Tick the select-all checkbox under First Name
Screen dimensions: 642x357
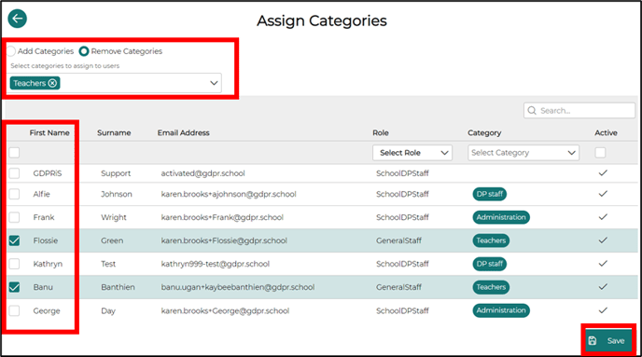[14, 153]
